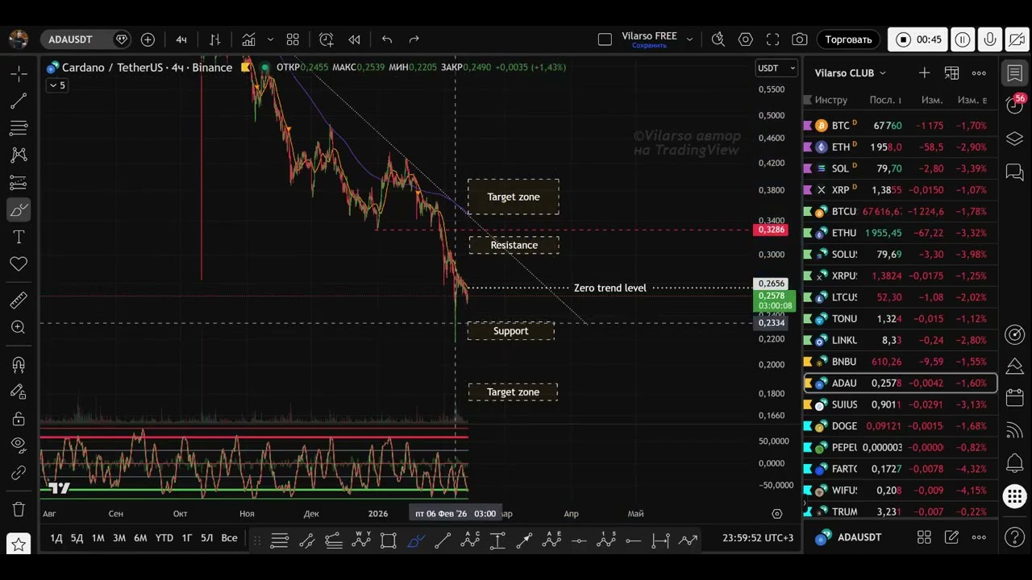Undo the last chart action

(x=387, y=39)
